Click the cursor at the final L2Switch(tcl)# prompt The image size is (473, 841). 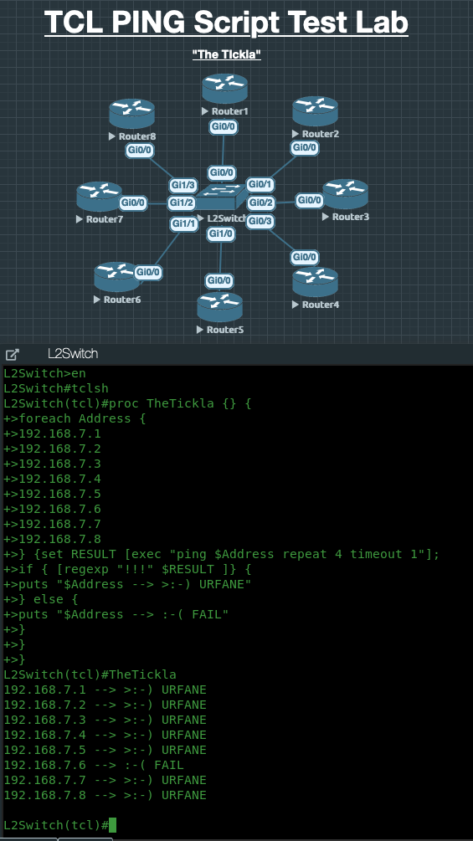(x=112, y=825)
